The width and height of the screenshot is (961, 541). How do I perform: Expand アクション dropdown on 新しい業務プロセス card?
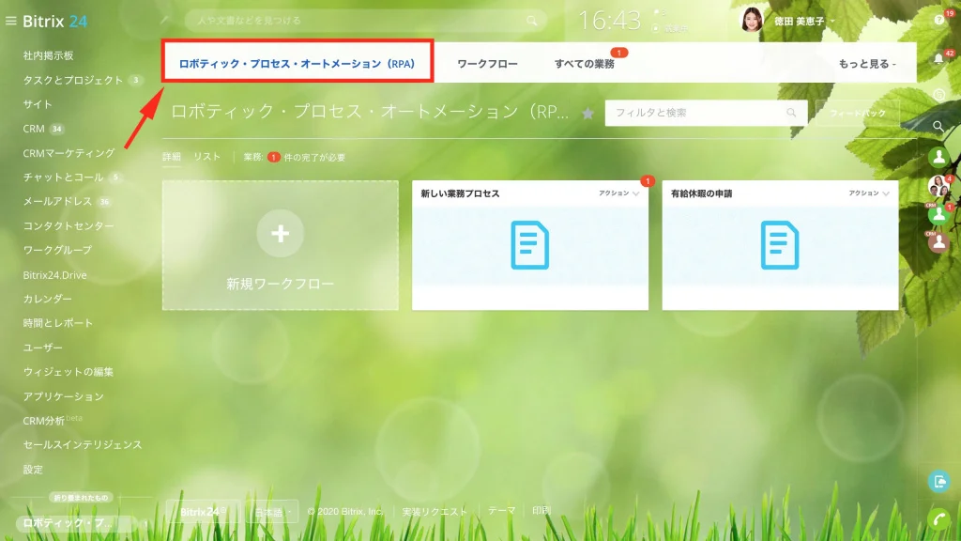click(619, 193)
